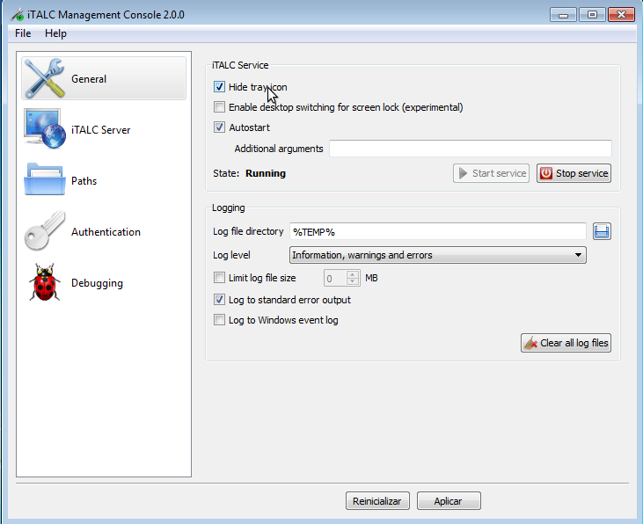Image resolution: width=643 pixels, height=524 pixels.
Task: Click the Start service button
Action: click(x=491, y=173)
